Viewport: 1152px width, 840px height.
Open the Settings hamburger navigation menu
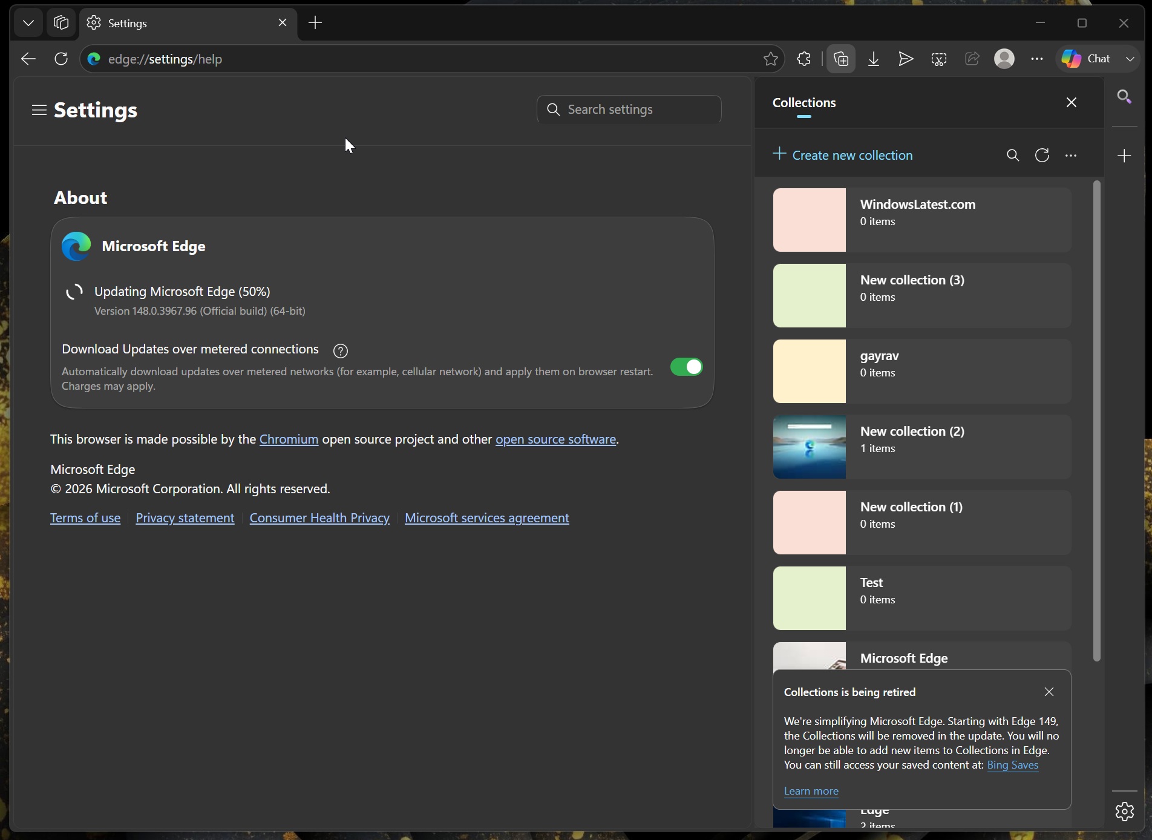click(39, 110)
